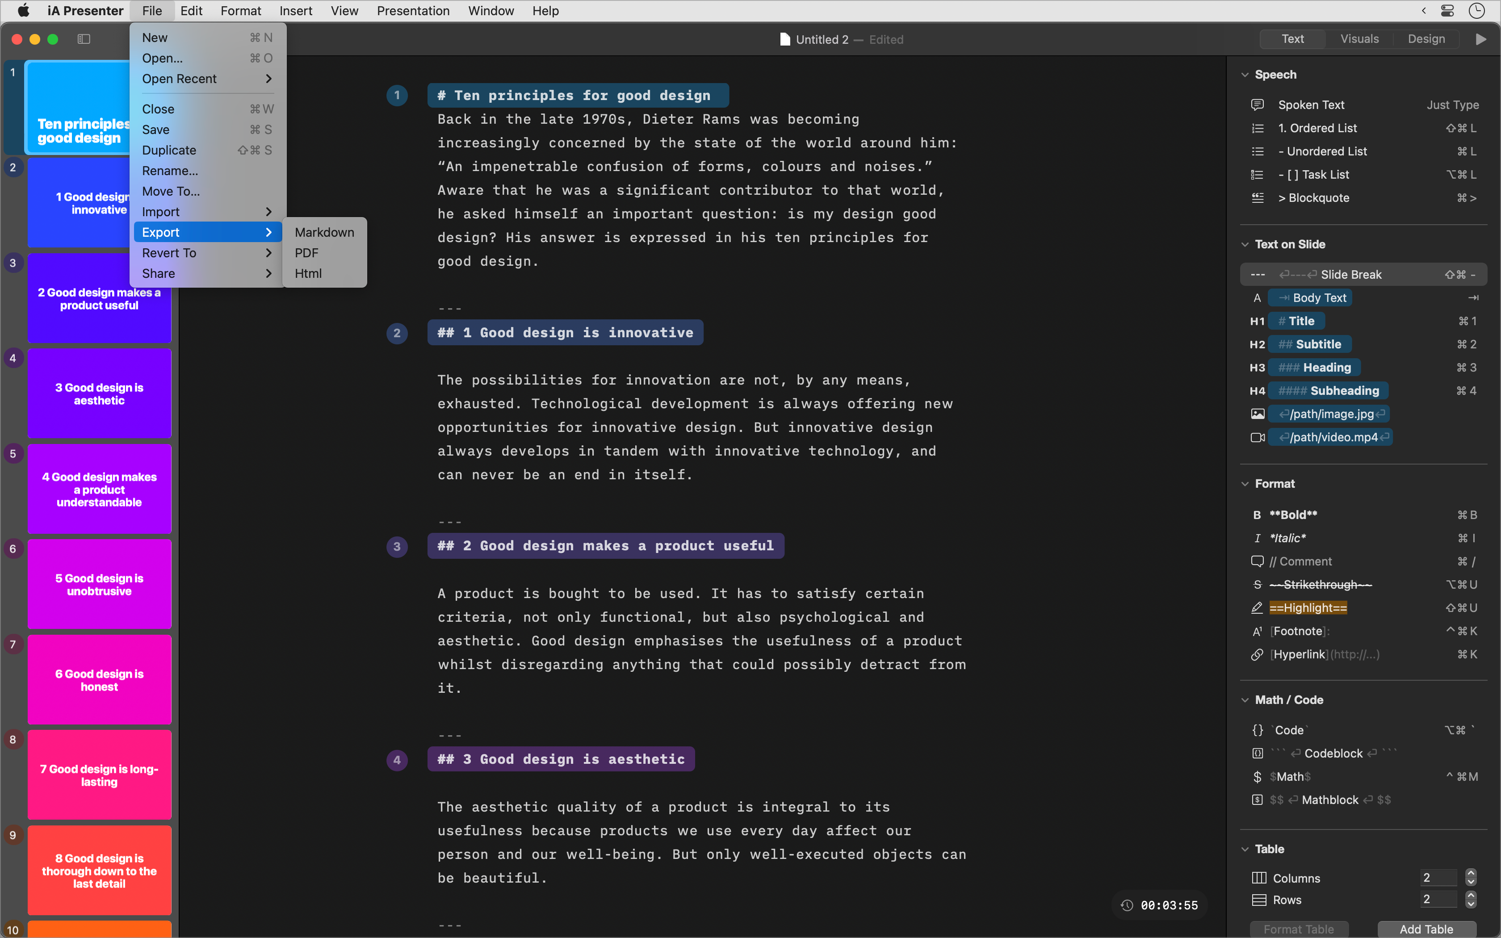The image size is (1501, 938).
Task: Expand the Revert To submenu
Action: 208,252
